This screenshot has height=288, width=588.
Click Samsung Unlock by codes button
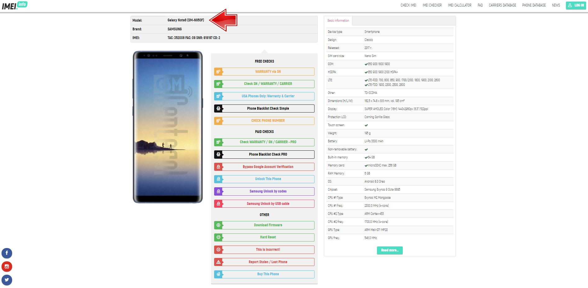(x=264, y=191)
